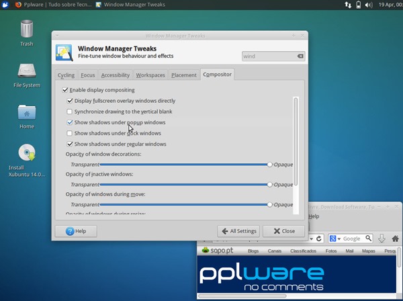403x301 pixels.
Task: Click the All Settings button
Action: pos(238,231)
